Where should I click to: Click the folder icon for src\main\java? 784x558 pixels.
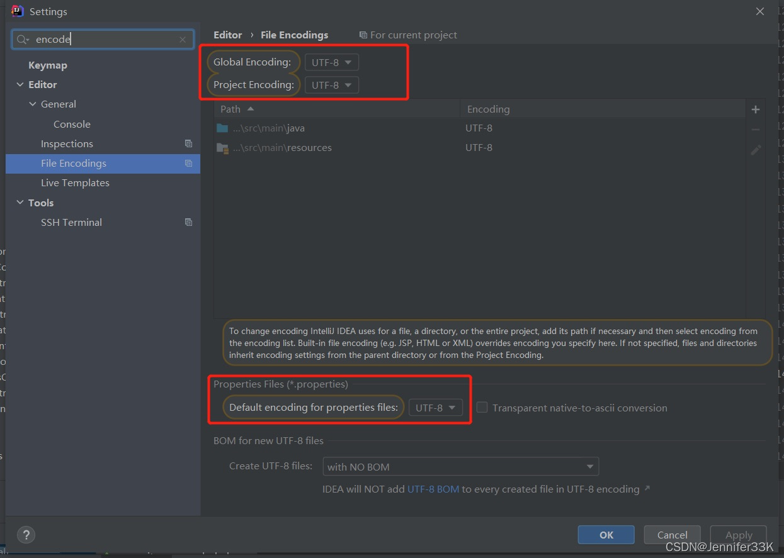coord(224,128)
